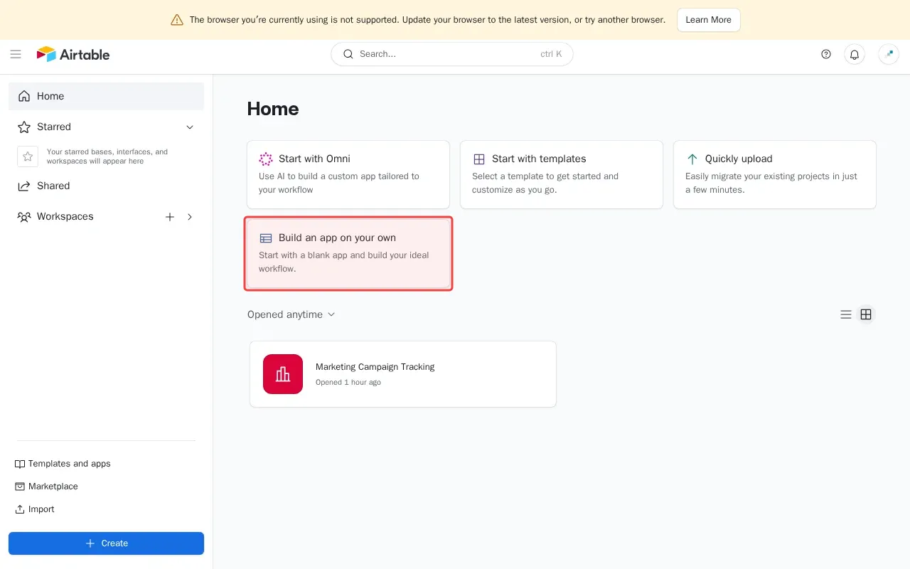Select Home in the sidebar

pos(106,96)
